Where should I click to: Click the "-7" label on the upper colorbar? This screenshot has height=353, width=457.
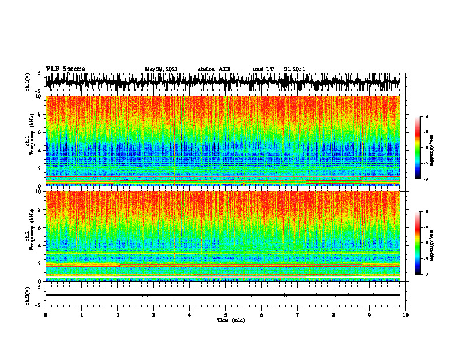426,179
